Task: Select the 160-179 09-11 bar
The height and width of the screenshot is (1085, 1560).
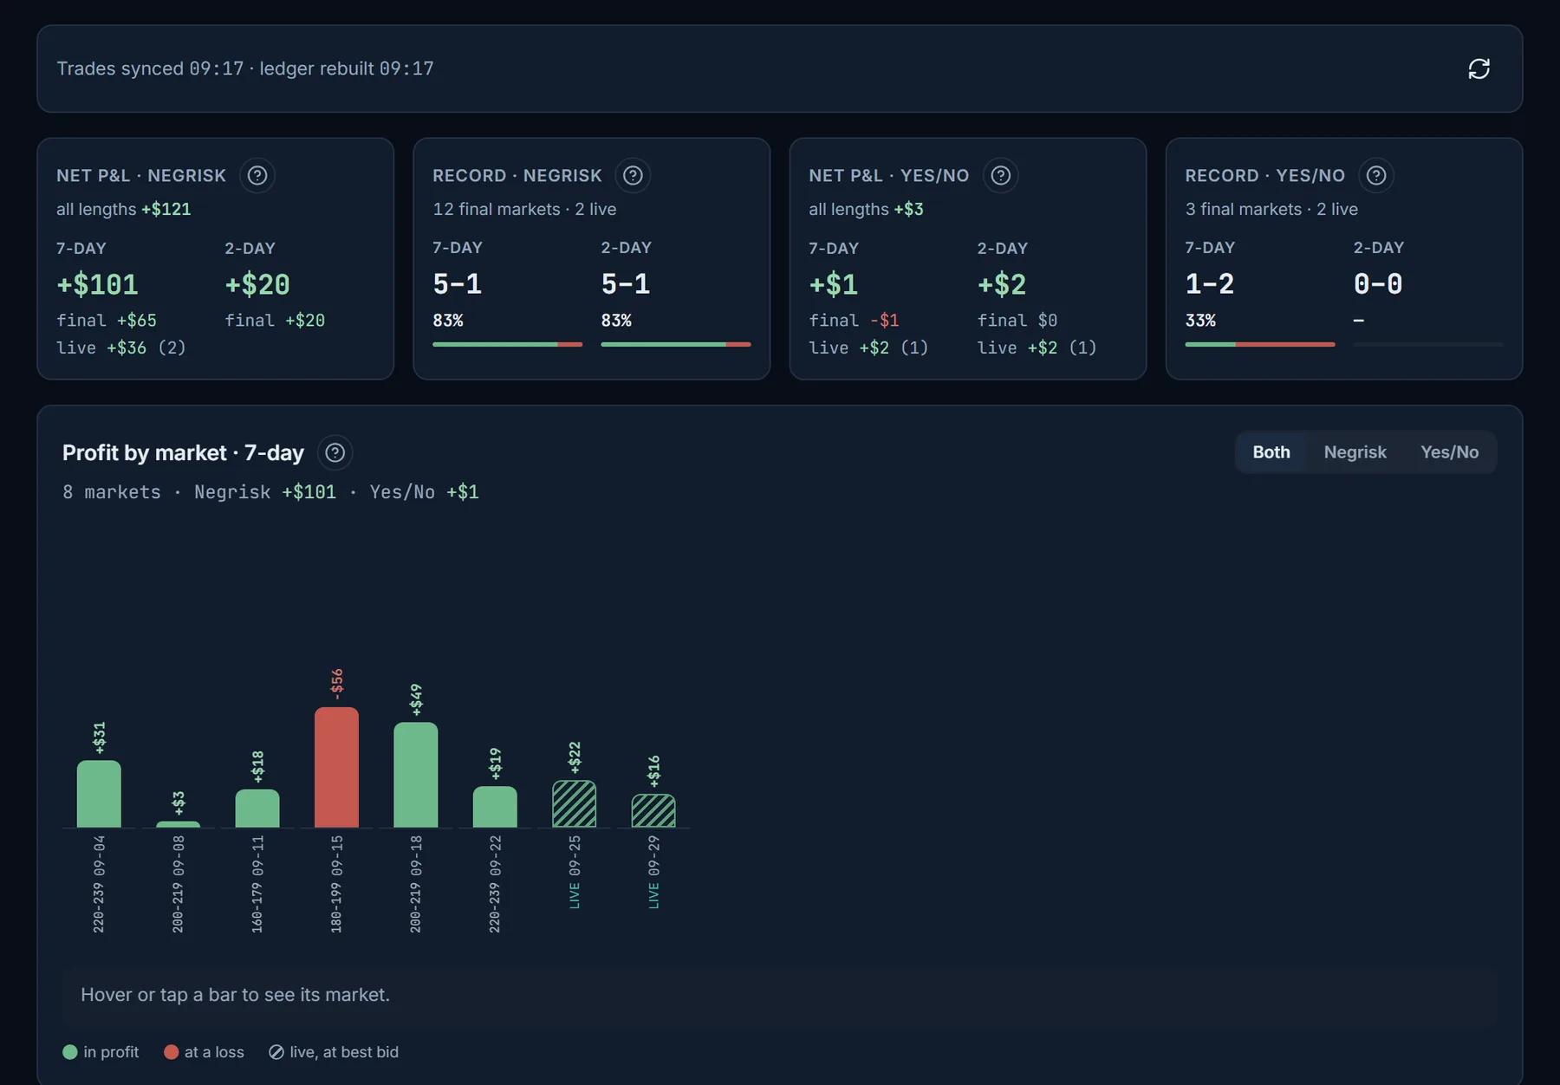Action: click(257, 808)
